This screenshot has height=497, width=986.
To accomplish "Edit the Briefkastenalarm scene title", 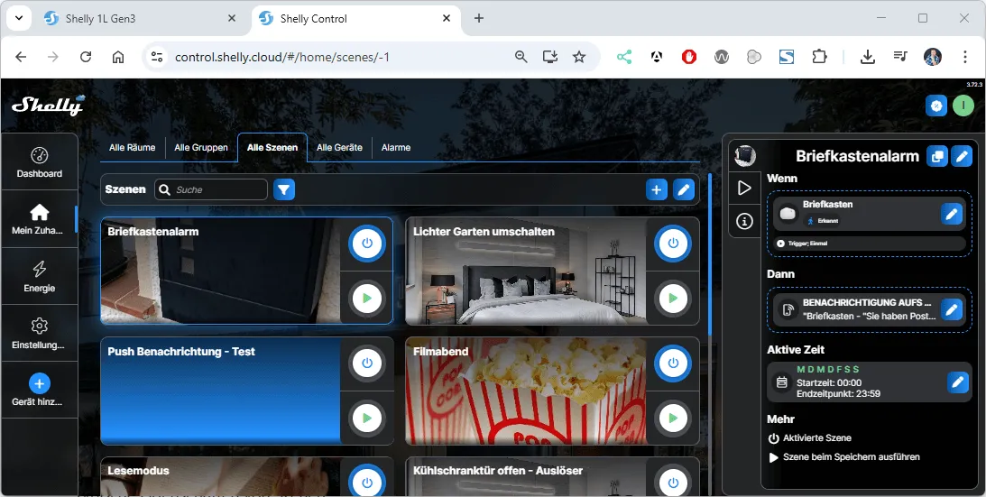I will pyautogui.click(x=962, y=156).
